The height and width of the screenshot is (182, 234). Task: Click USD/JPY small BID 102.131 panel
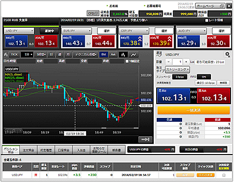16,41
